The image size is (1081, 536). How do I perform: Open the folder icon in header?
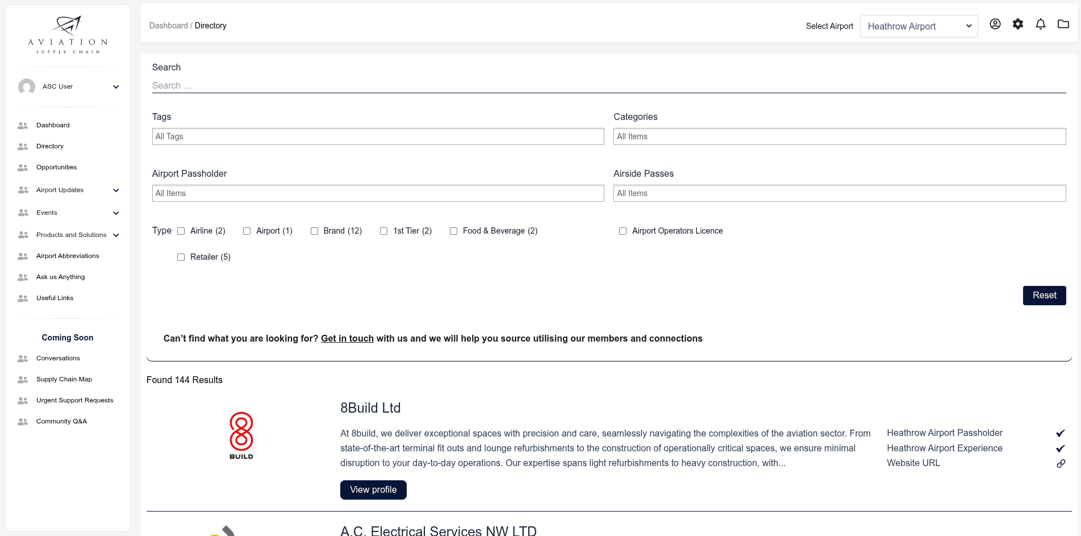(1063, 24)
